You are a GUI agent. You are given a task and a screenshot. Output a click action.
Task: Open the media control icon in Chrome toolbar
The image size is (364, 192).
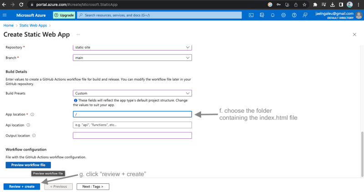tap(324, 5)
